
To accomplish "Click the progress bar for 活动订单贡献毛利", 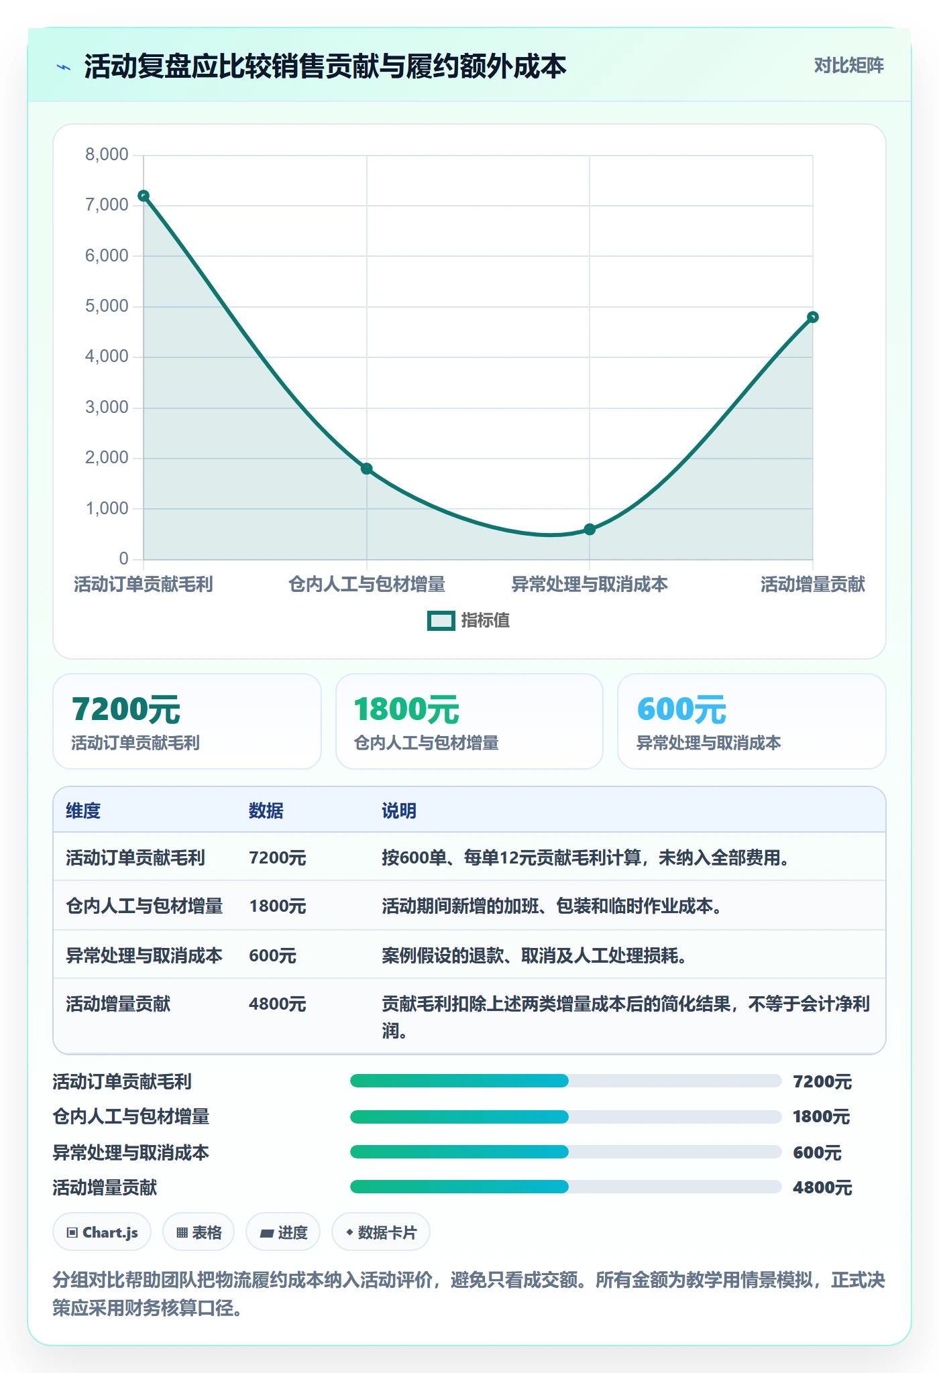I will coord(566,1081).
